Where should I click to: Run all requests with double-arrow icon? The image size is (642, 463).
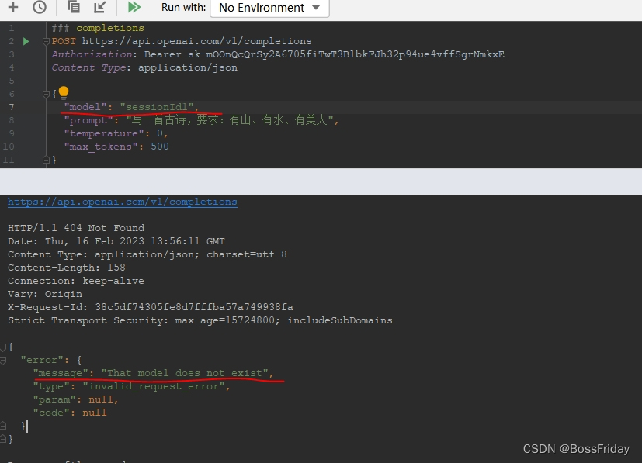(134, 8)
